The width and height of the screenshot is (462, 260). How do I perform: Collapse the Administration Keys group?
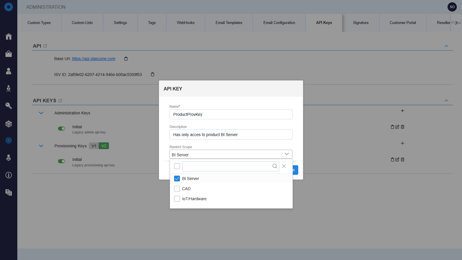41,113
